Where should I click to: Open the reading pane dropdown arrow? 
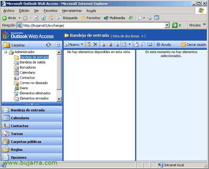(130, 44)
